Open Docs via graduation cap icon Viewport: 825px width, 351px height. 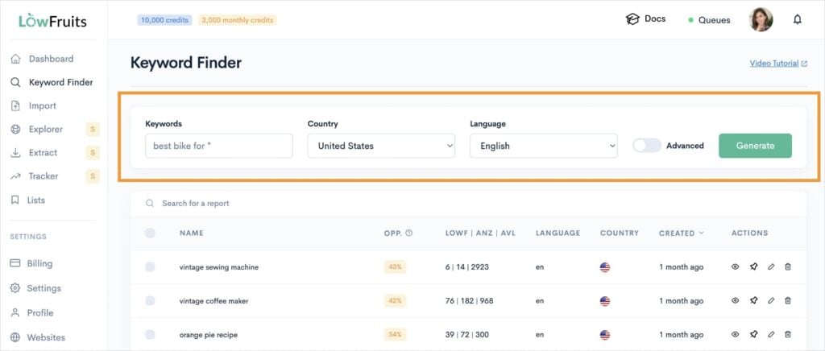[632, 19]
